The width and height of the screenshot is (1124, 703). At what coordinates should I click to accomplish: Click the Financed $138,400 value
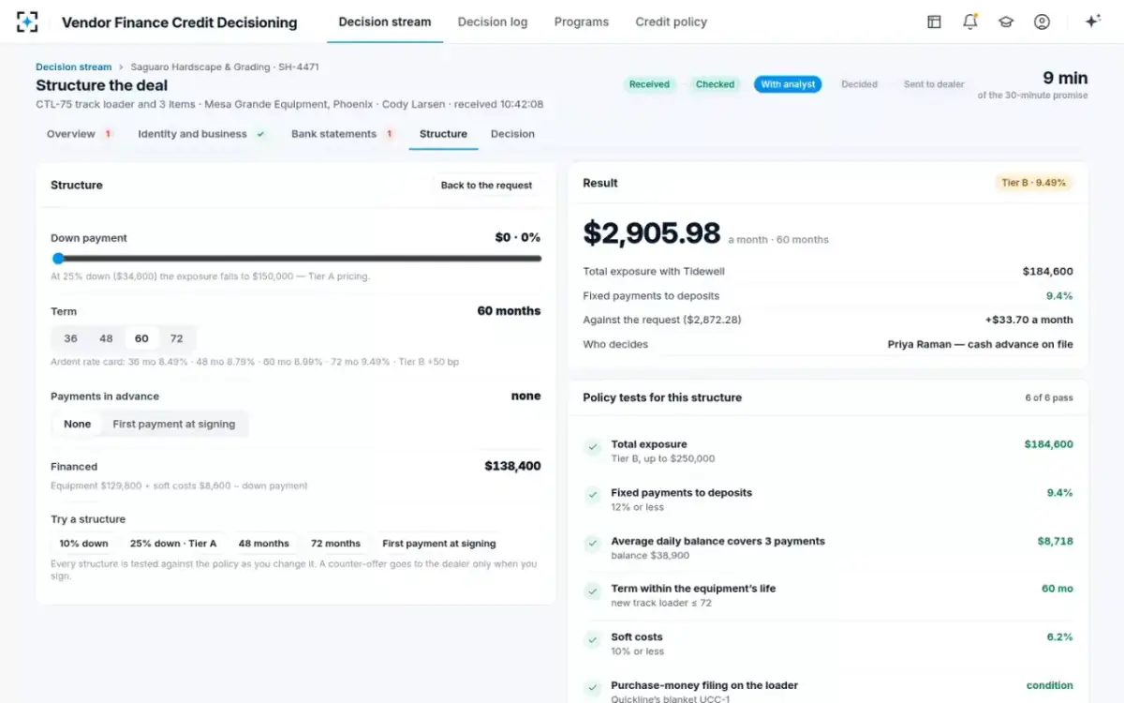[512, 466]
